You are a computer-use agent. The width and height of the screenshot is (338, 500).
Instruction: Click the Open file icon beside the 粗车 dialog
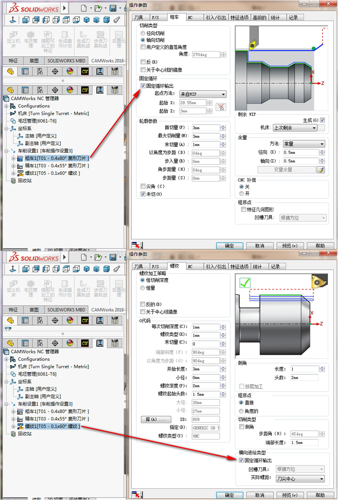point(98,8)
